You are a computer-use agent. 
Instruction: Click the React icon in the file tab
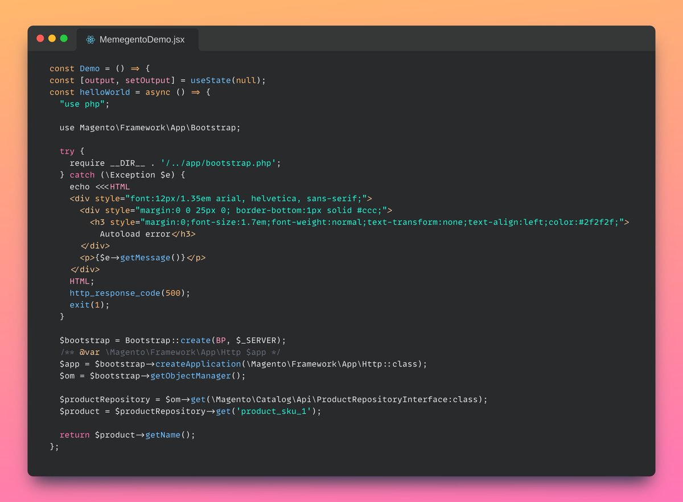90,40
